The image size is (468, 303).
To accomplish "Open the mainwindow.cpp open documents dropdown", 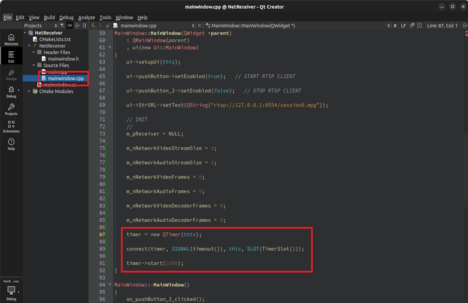I will coord(154,26).
